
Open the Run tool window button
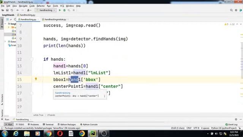(x=9, y=124)
